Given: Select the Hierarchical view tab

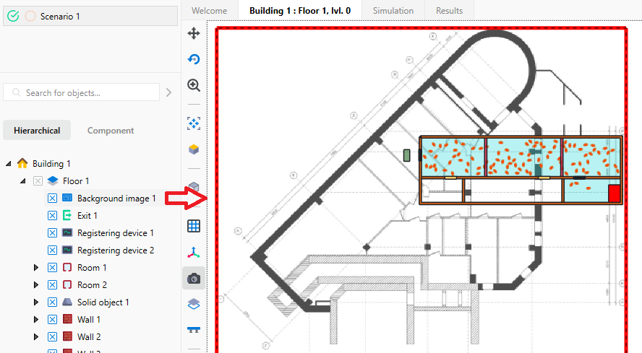Looking at the screenshot, I should tap(37, 131).
